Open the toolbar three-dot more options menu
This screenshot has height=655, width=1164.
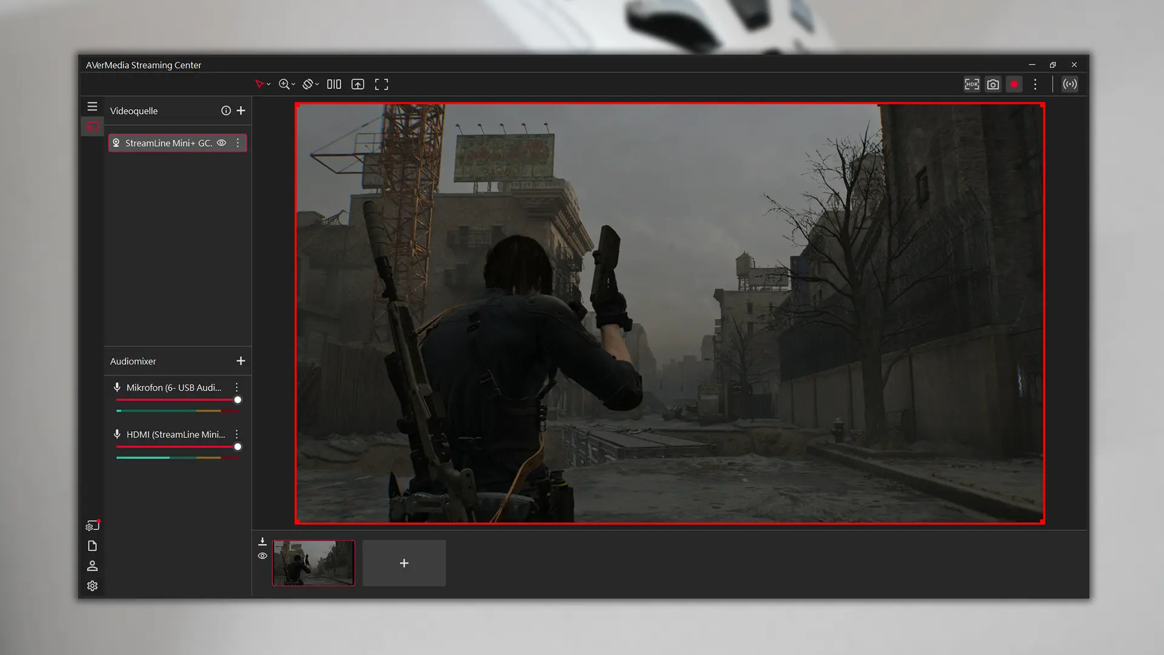point(1035,84)
